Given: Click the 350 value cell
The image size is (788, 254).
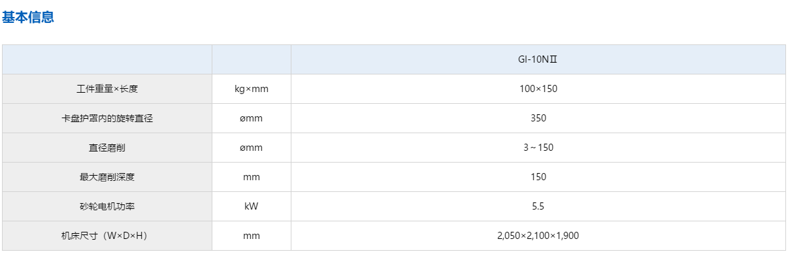Looking at the screenshot, I should tap(538, 118).
